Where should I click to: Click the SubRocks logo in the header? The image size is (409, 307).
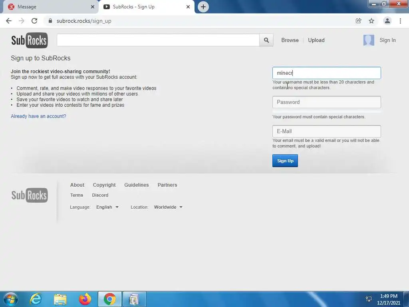pos(30,40)
